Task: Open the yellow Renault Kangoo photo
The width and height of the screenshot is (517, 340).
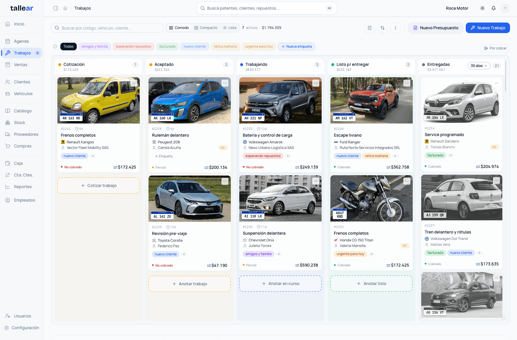Action: [x=98, y=100]
